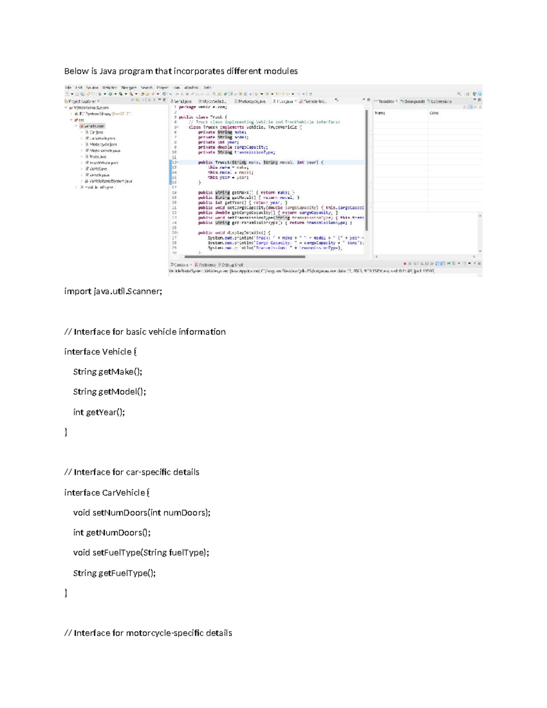The image size is (547, 708).
Task: Click the editor's vertical scrollbar
Action: tap(366, 170)
